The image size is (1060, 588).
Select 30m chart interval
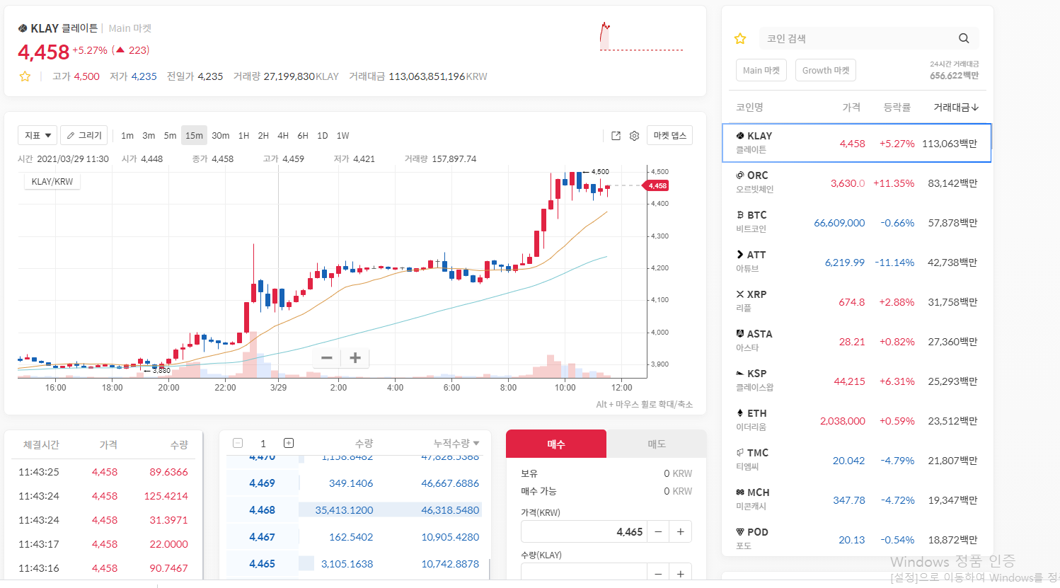tap(221, 136)
